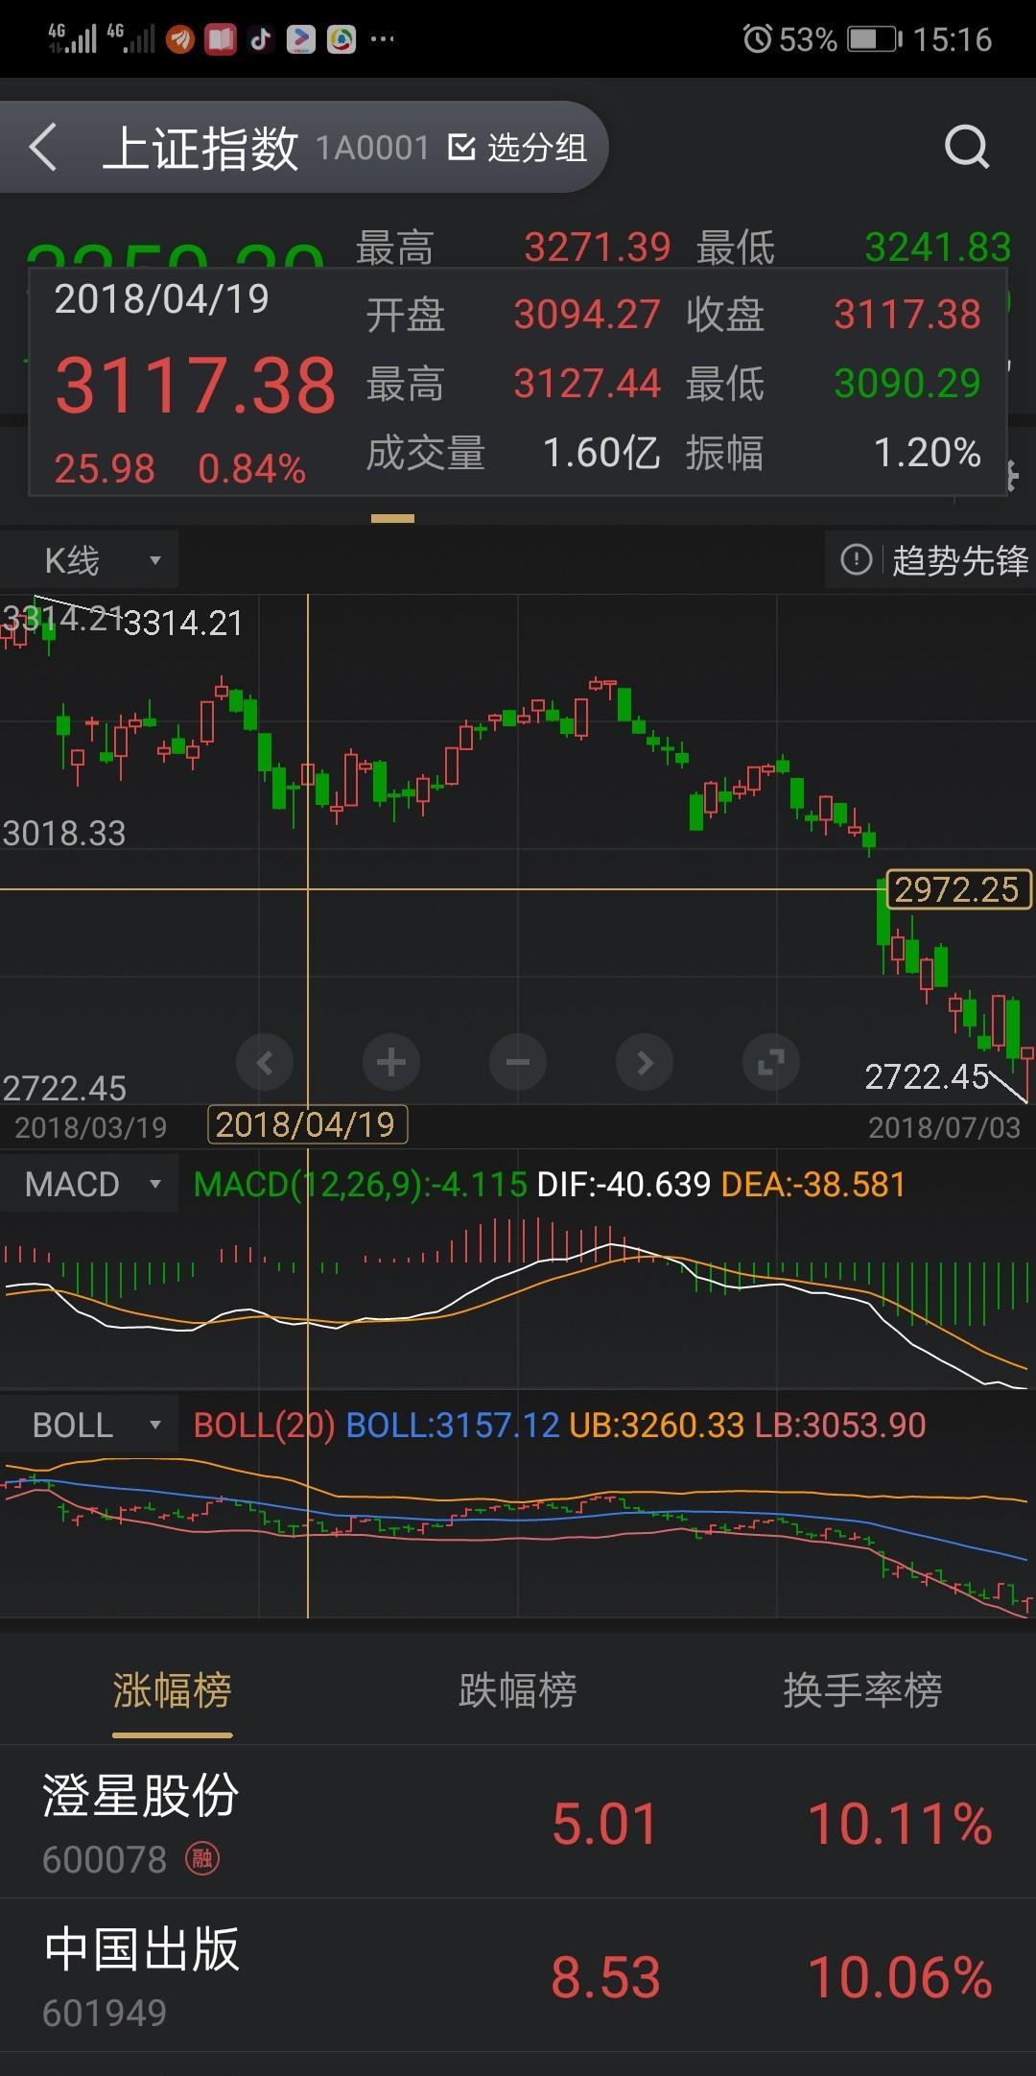
Task: Tap the 2018/07/03 end date label
Action: click(x=945, y=1127)
